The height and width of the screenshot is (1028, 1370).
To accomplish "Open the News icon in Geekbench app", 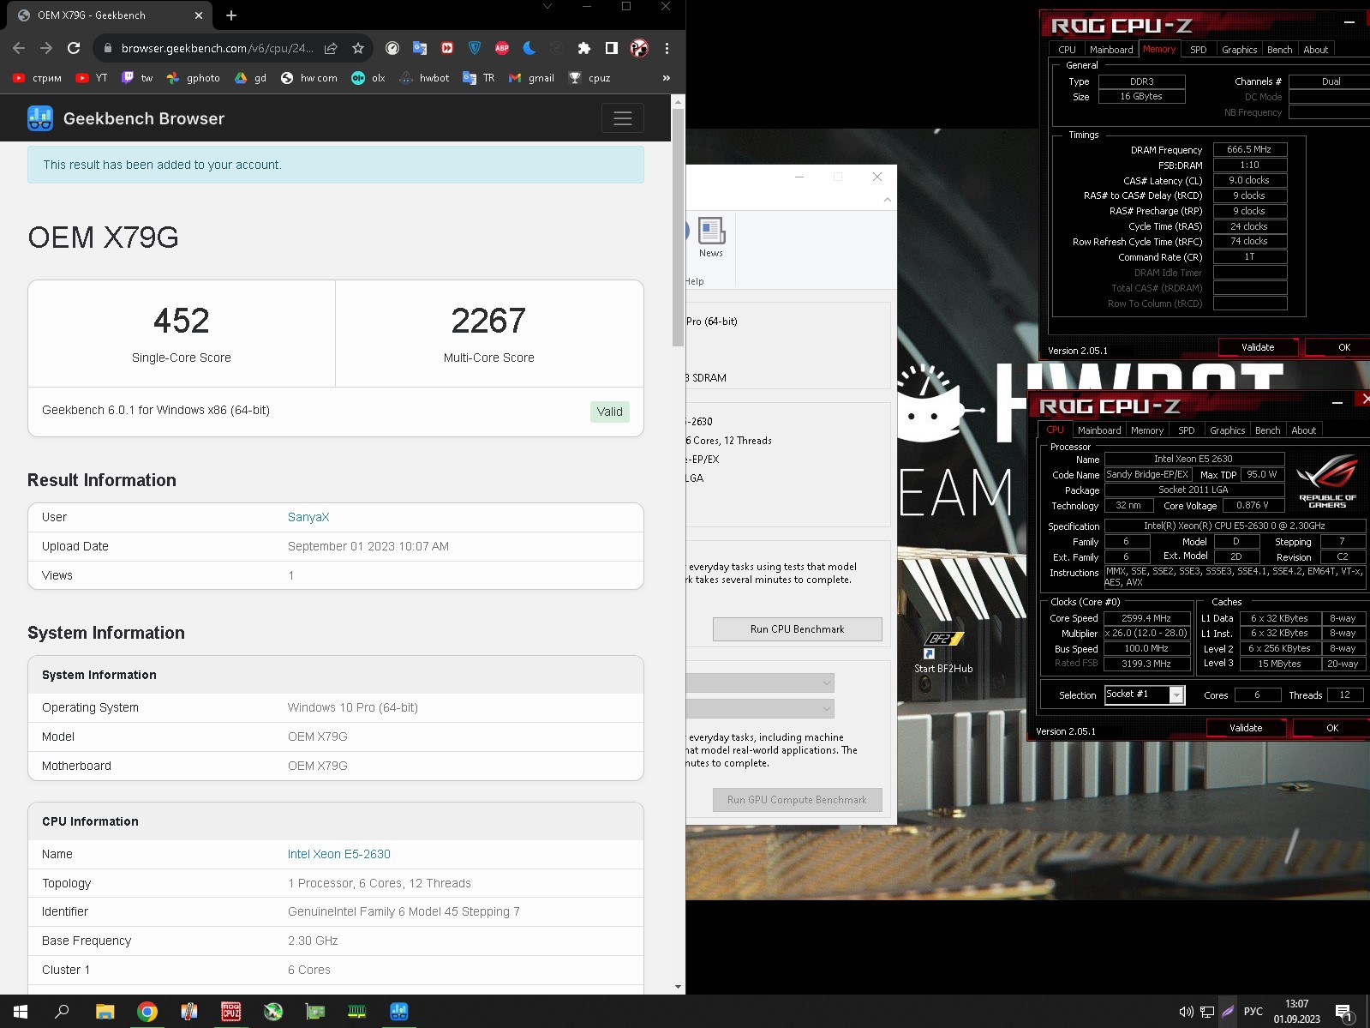I will coord(711,237).
